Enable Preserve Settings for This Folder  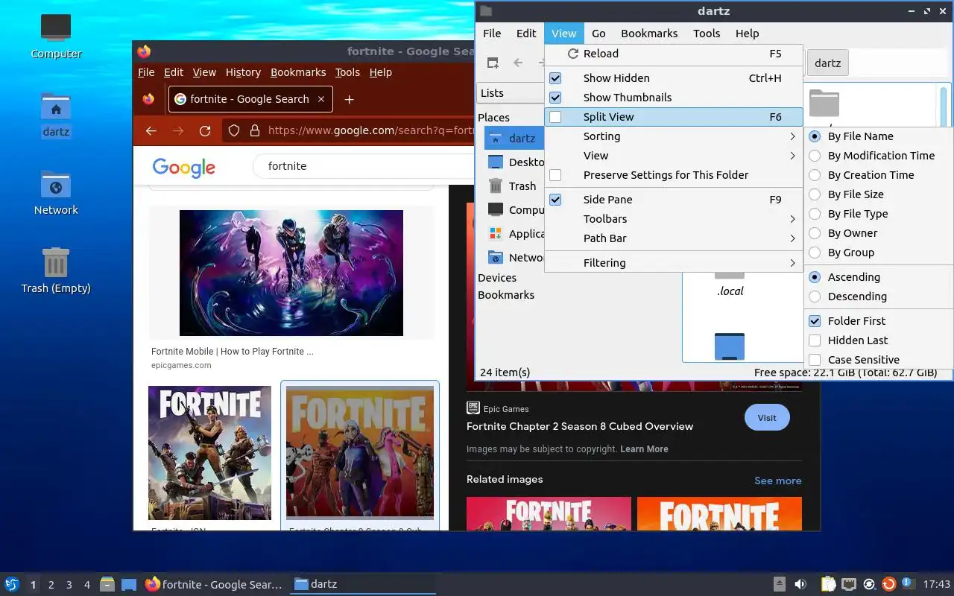[x=555, y=175]
